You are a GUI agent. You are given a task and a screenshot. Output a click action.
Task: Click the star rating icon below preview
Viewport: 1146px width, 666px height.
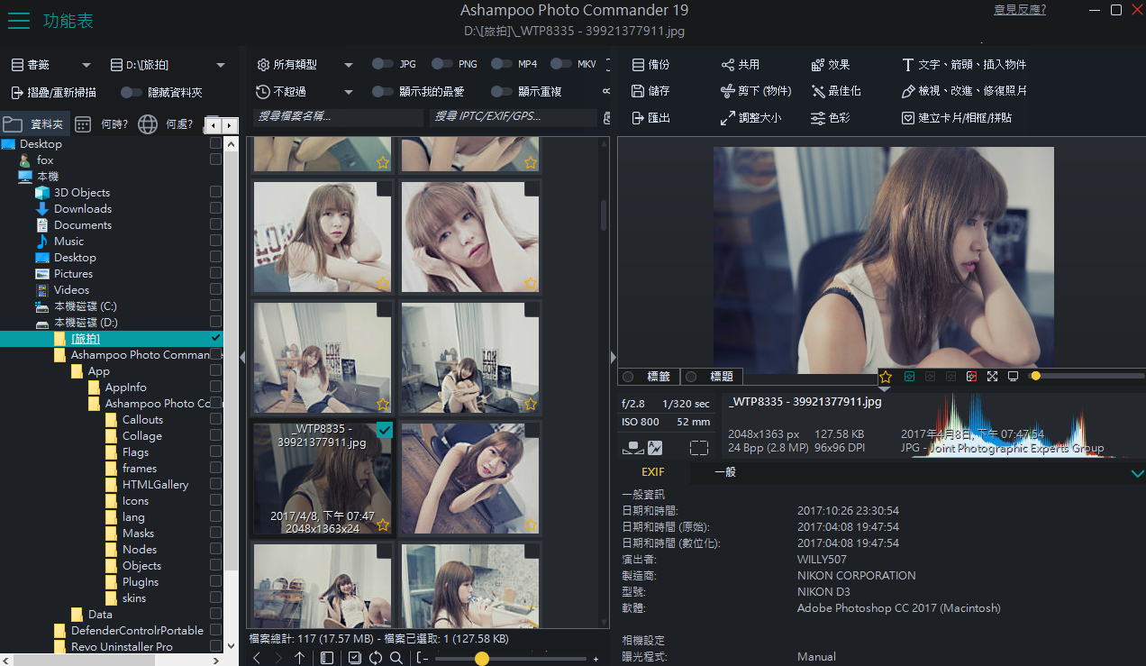click(x=886, y=376)
